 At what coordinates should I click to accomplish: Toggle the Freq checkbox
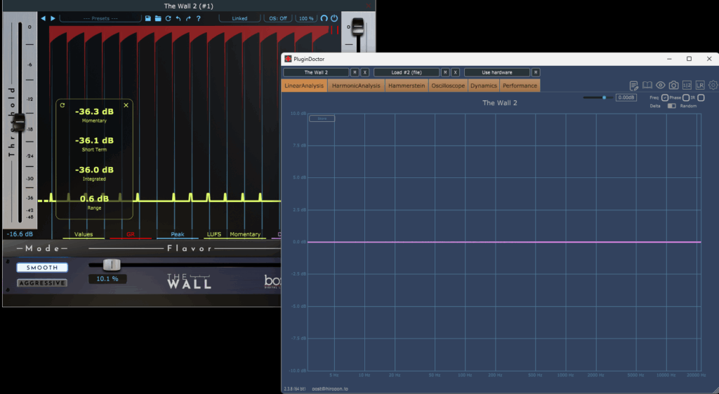pos(665,97)
